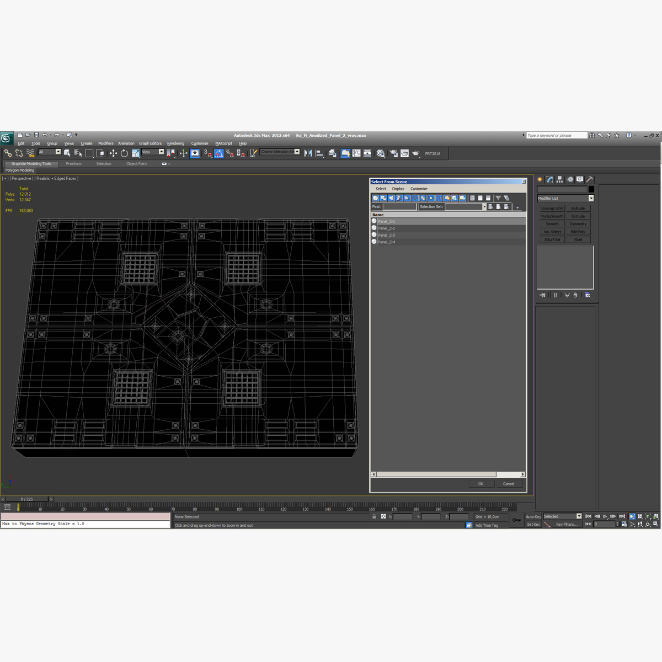
Task: Click the time slider 0 / 225 handle
Action: 26,499
